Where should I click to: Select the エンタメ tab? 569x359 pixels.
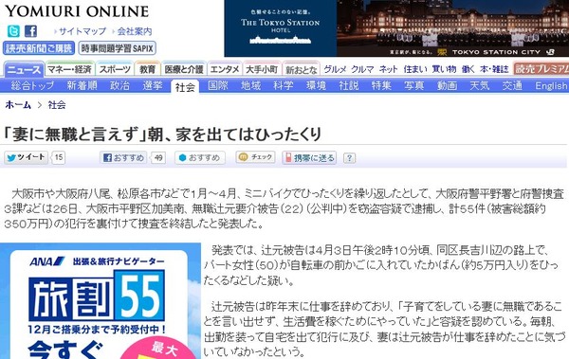click(225, 69)
